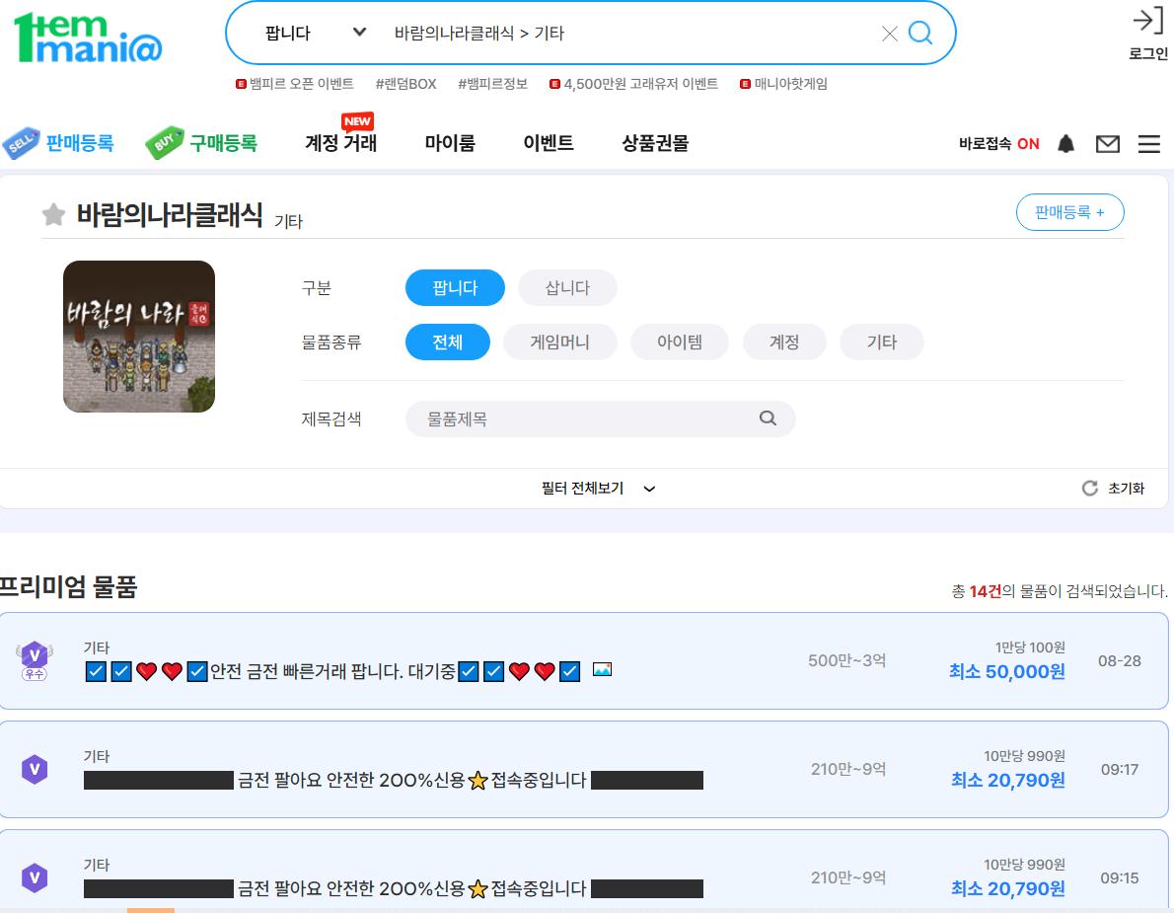Toggle the favorite star for 바람의나라클래식
This screenshot has height=913, width=1174.
pyautogui.click(x=53, y=215)
